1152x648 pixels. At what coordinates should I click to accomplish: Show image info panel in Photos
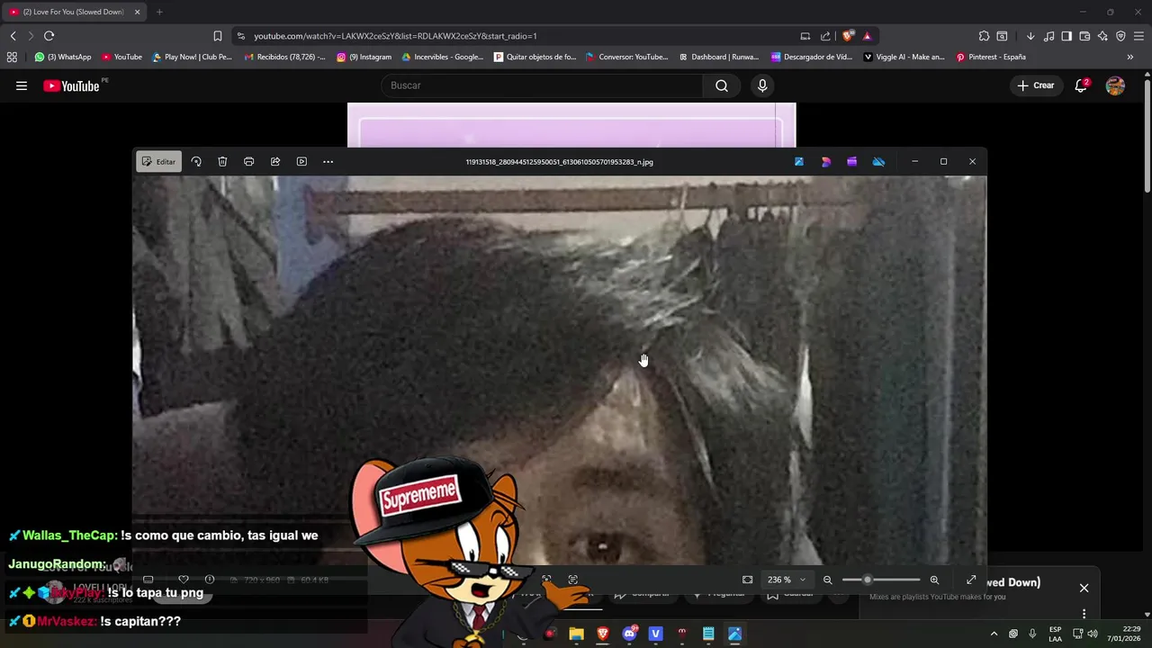point(210,580)
